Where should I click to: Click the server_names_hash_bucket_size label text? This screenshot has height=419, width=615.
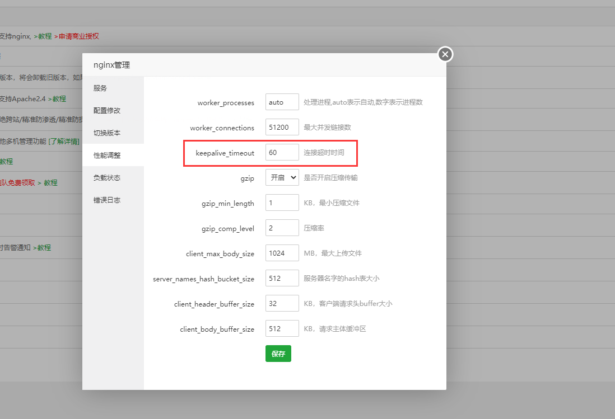[x=203, y=279]
